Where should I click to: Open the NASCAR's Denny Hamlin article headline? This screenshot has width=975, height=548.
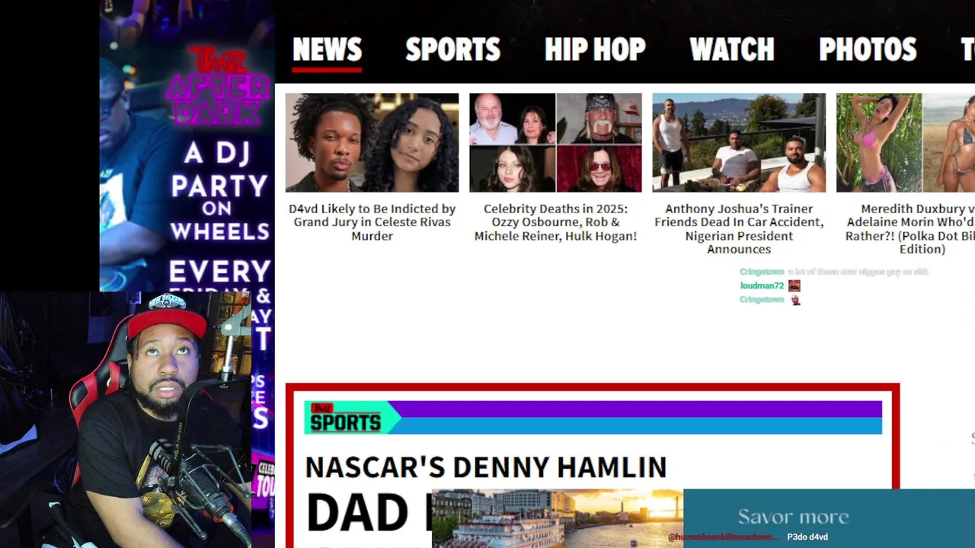(486, 467)
